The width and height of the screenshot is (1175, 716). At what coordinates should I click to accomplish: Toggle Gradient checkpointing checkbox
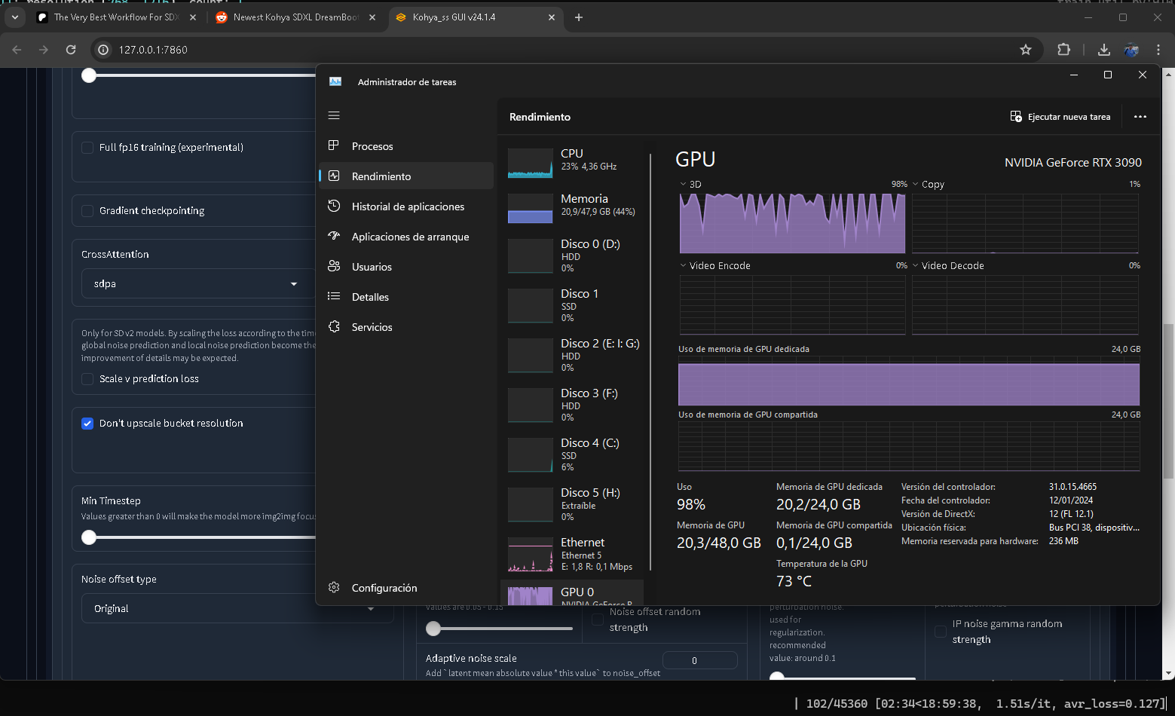[x=87, y=211]
